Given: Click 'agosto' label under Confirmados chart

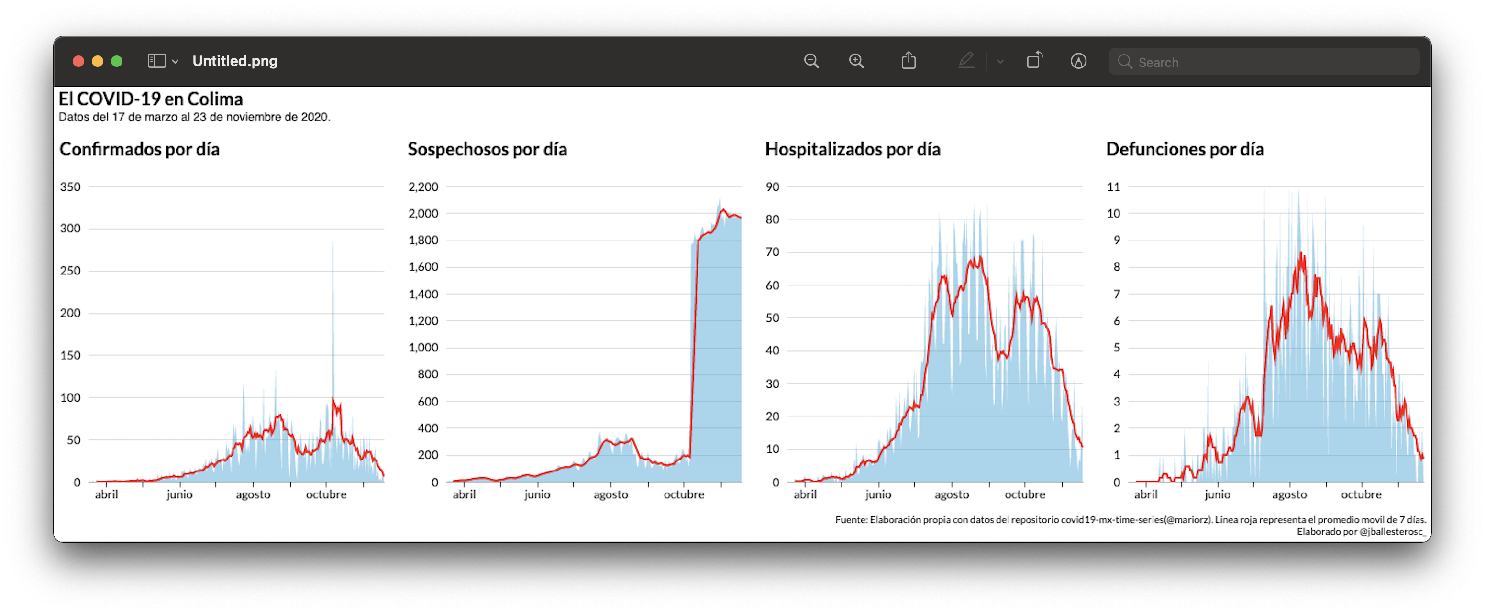Looking at the screenshot, I should tap(253, 494).
